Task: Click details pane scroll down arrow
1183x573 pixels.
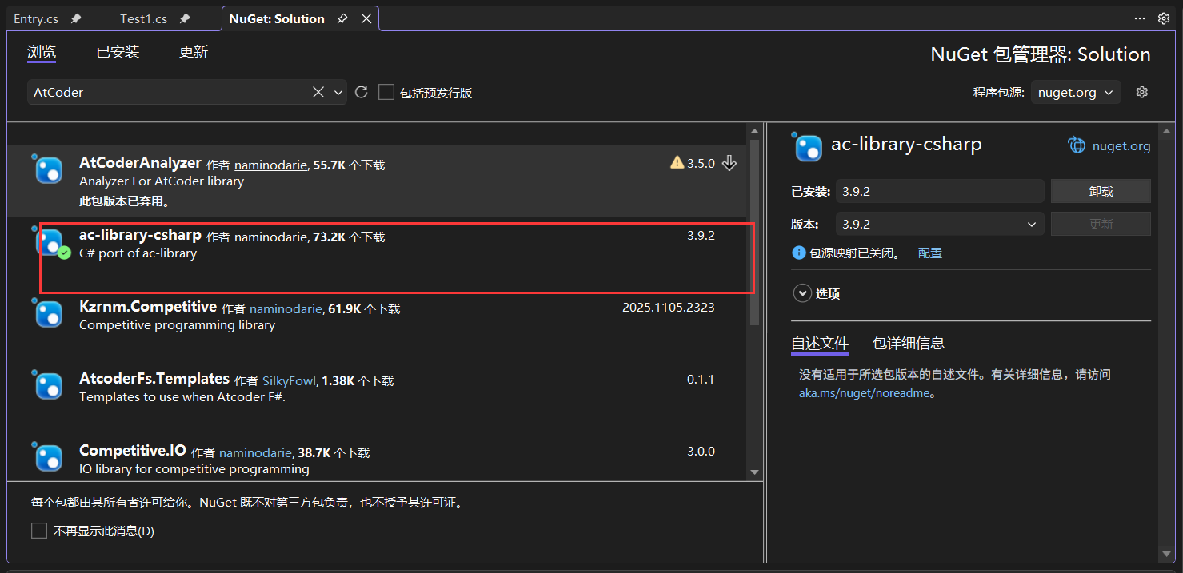Action: point(1167,553)
